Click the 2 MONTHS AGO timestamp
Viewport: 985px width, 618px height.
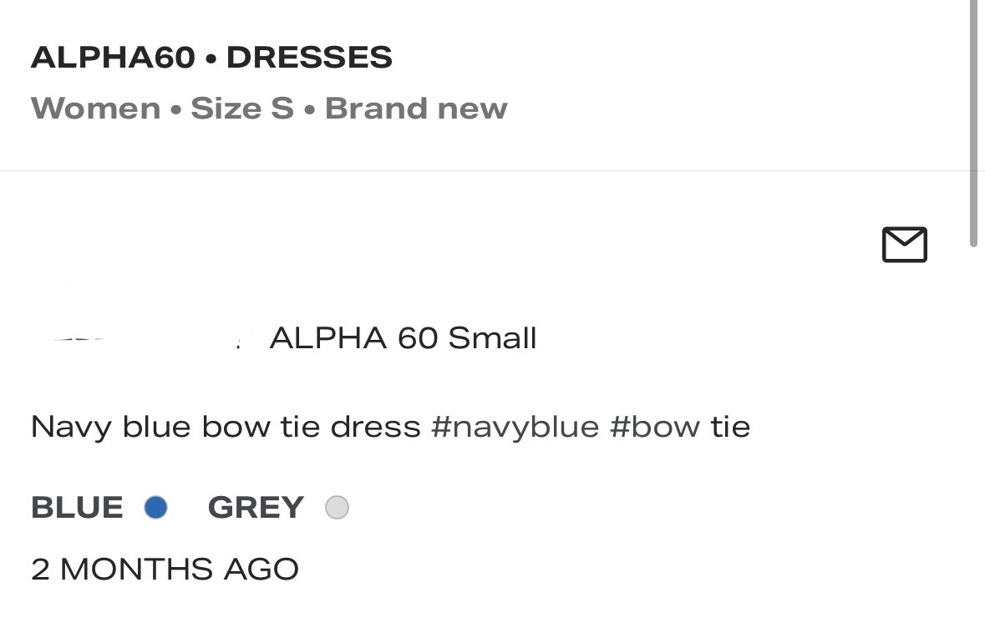(x=165, y=570)
